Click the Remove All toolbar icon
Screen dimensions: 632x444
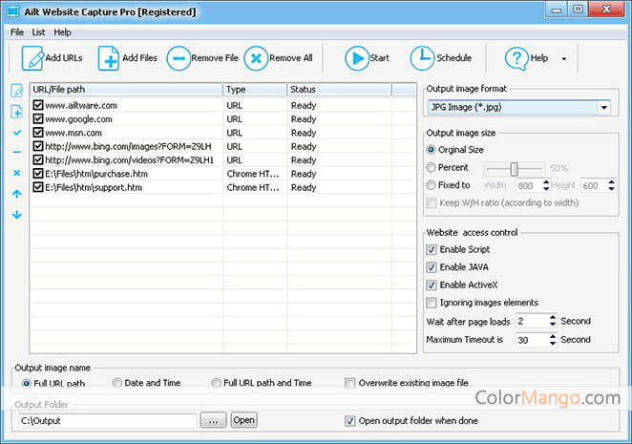pos(256,58)
